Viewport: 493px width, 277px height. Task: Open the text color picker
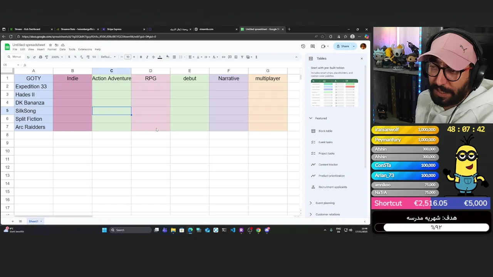click(160, 57)
